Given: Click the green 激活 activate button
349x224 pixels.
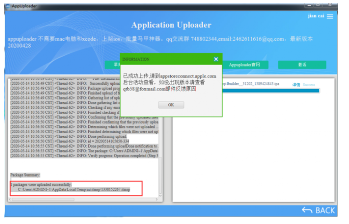Looking at the screenshot, I should pyautogui.click(x=302, y=65).
